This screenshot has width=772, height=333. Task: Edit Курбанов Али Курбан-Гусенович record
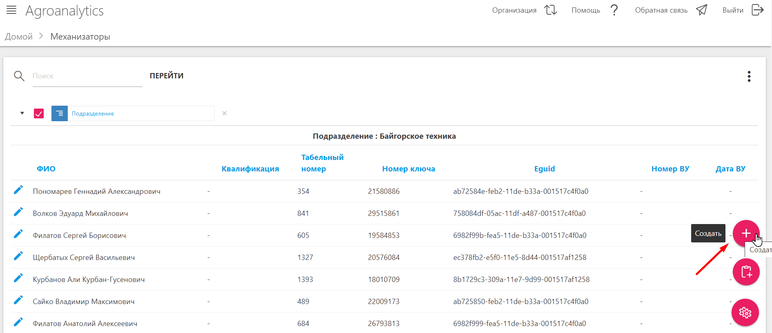(x=18, y=278)
